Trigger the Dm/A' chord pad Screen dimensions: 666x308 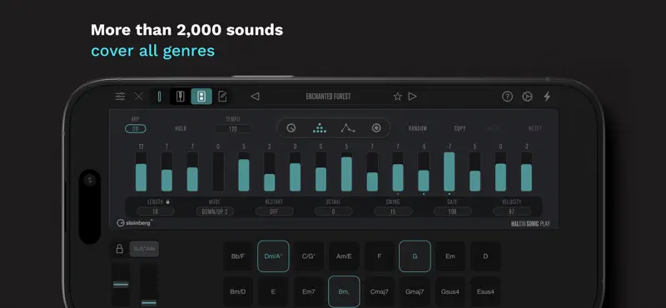tap(273, 256)
